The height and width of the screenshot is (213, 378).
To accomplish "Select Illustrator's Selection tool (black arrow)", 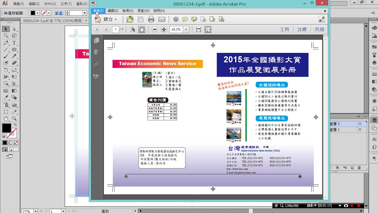I will click(6, 29).
